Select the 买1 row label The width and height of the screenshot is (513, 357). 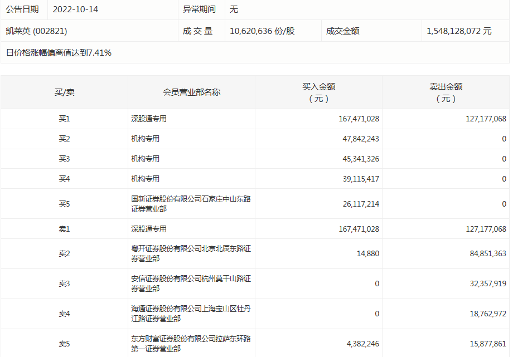point(65,119)
